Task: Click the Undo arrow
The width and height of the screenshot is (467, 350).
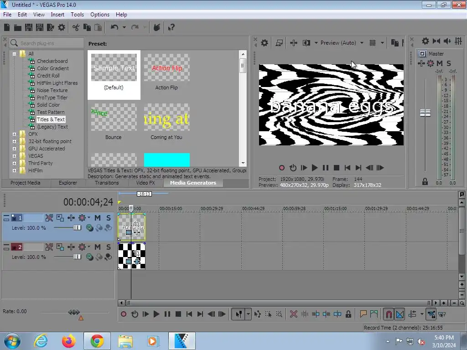Action: point(114,27)
